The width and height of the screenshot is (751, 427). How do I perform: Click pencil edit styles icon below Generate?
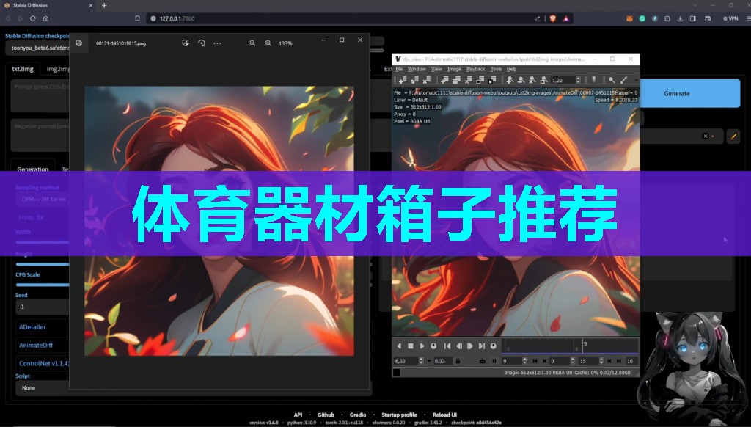click(733, 136)
